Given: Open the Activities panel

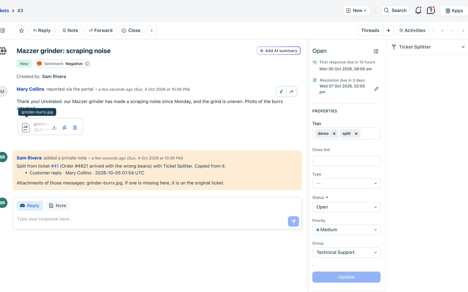Looking at the screenshot, I should (x=413, y=30).
